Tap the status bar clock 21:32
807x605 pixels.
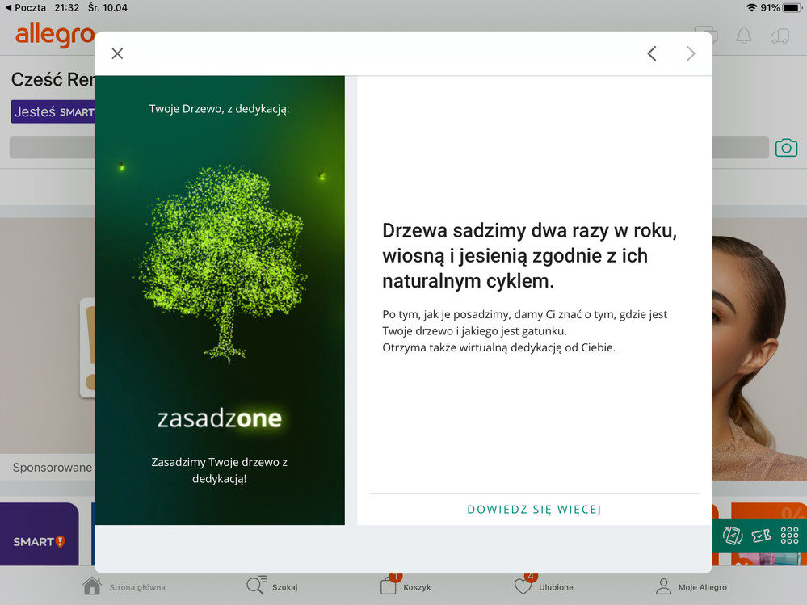[x=67, y=8]
